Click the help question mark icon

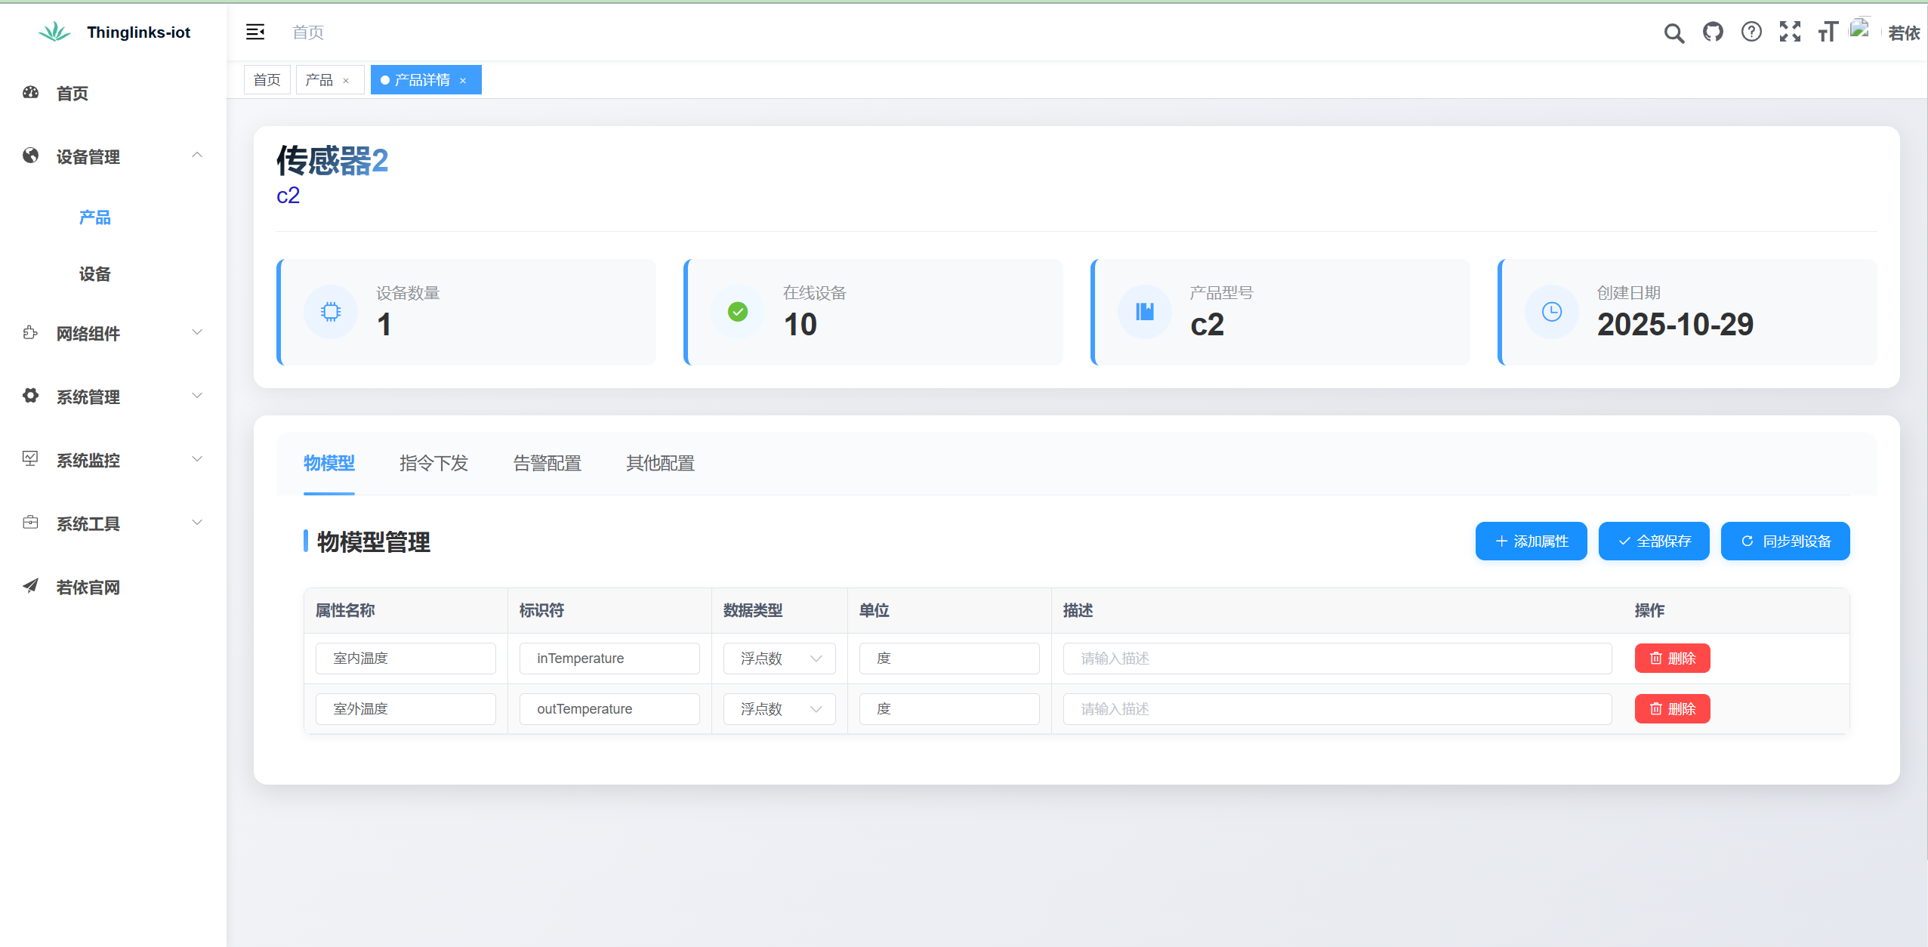point(1751,32)
